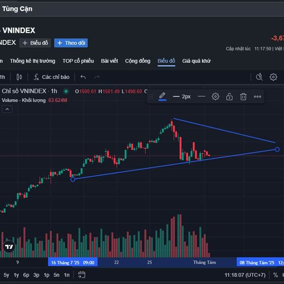Open the quick search lightning icon

point(259,77)
